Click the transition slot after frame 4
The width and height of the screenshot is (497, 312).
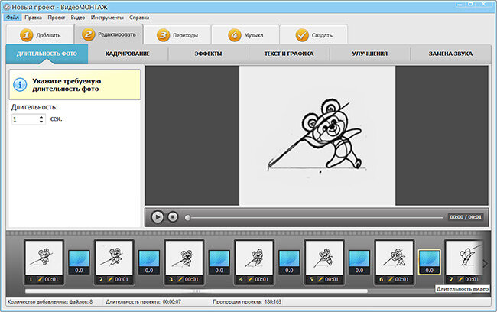click(x=289, y=262)
